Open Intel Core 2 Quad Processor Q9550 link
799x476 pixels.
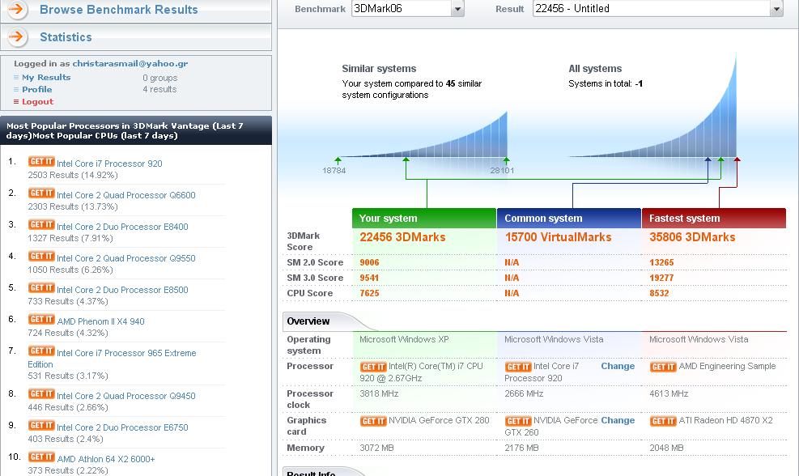[125, 258]
